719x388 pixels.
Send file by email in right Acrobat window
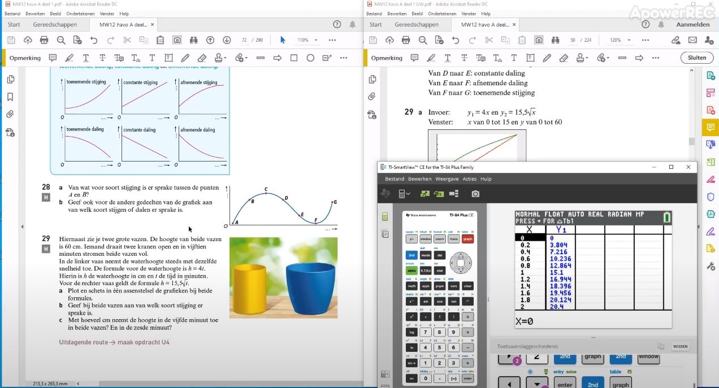pos(692,40)
